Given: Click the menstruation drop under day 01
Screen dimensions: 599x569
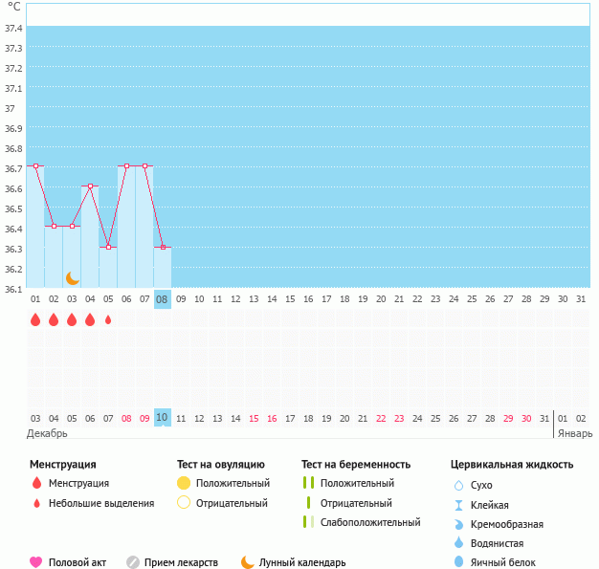Looking at the screenshot, I should point(35,320).
